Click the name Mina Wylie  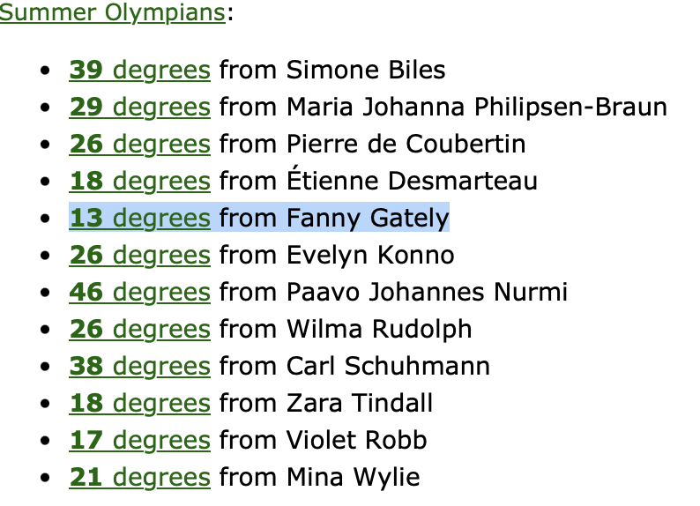[x=354, y=478]
